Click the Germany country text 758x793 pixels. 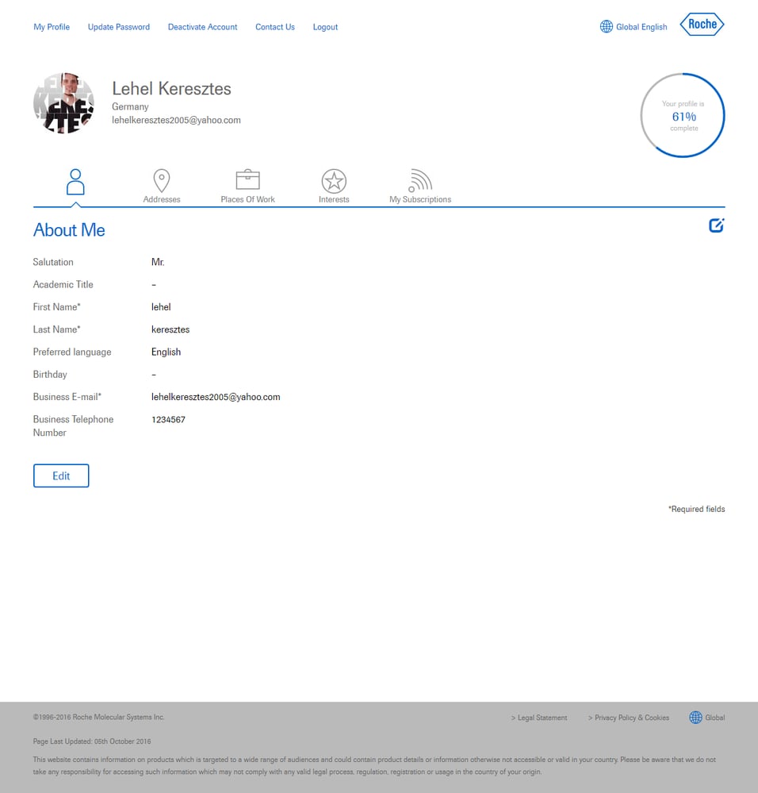tap(130, 106)
